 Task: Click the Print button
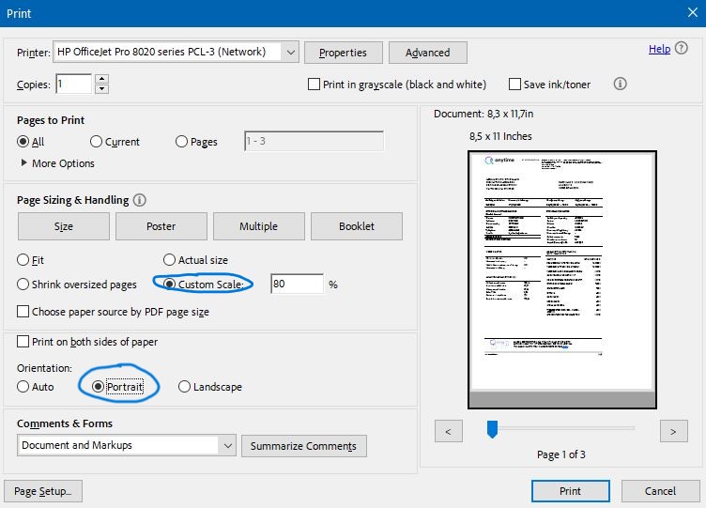(x=570, y=490)
